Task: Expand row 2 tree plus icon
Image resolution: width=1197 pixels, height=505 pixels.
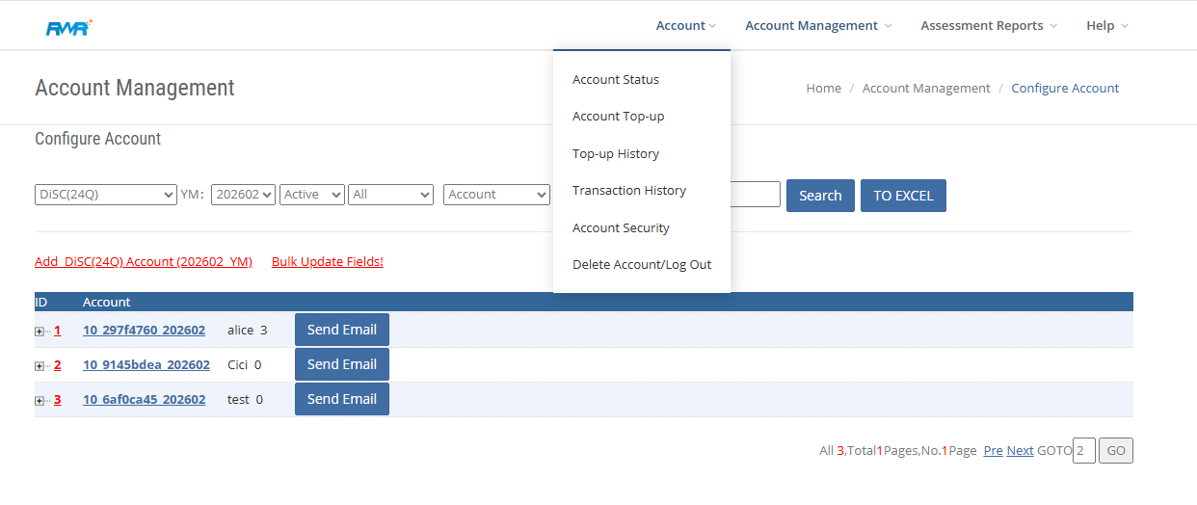Action: pyautogui.click(x=40, y=366)
